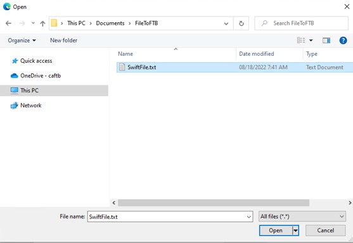Open the address bar history dropdown

tap(226, 23)
